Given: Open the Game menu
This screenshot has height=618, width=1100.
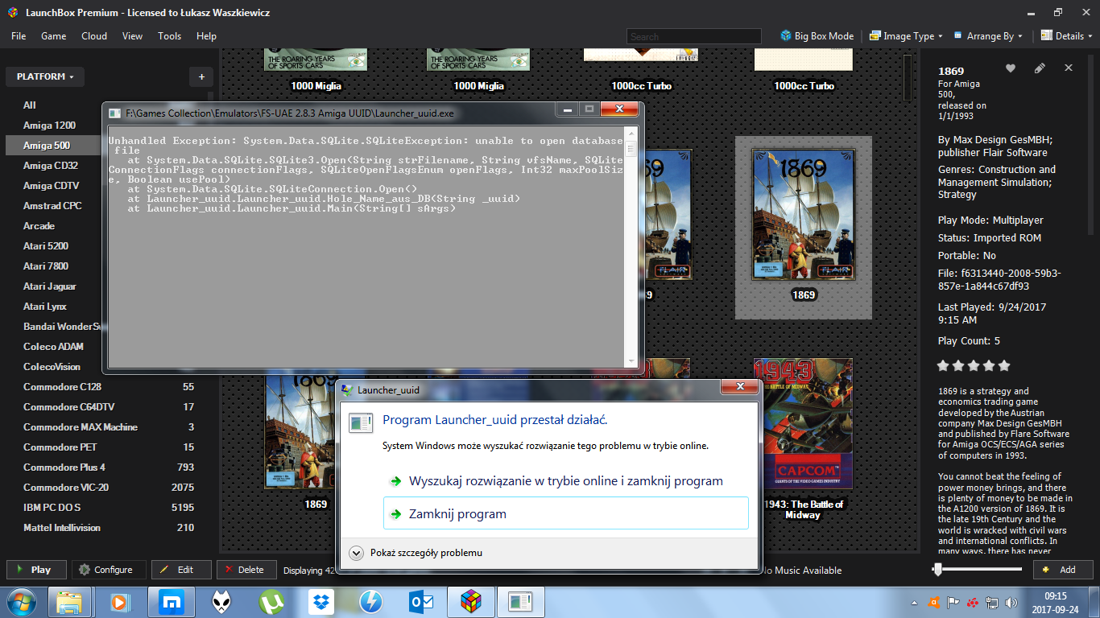Looking at the screenshot, I should coord(53,36).
